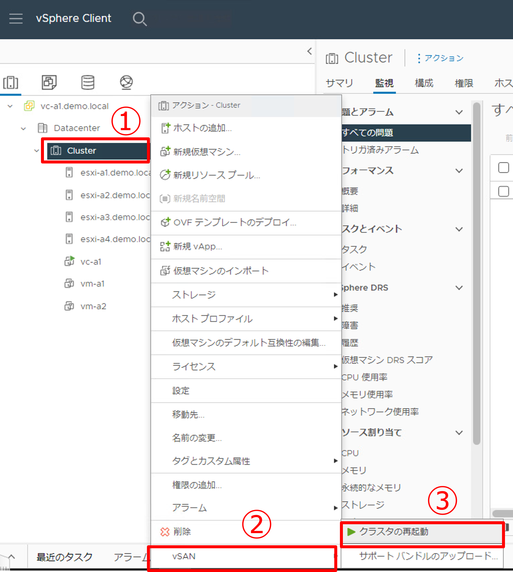Image resolution: width=513 pixels, height=572 pixels.
Task: Click the search magnifier icon
Action: point(140,19)
